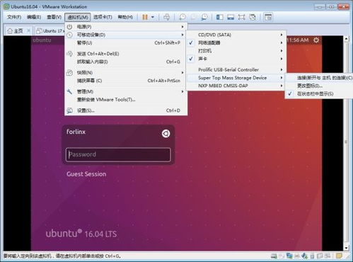Click the Send Ctrl+Alt+Del toolbar icon
Image resolution: width=353 pixels, height=262 pixels.
(x=166, y=17)
